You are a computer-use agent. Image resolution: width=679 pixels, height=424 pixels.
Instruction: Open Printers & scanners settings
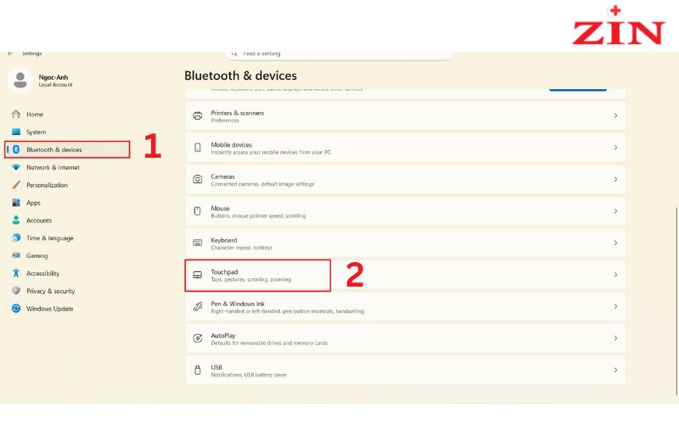[x=406, y=115]
